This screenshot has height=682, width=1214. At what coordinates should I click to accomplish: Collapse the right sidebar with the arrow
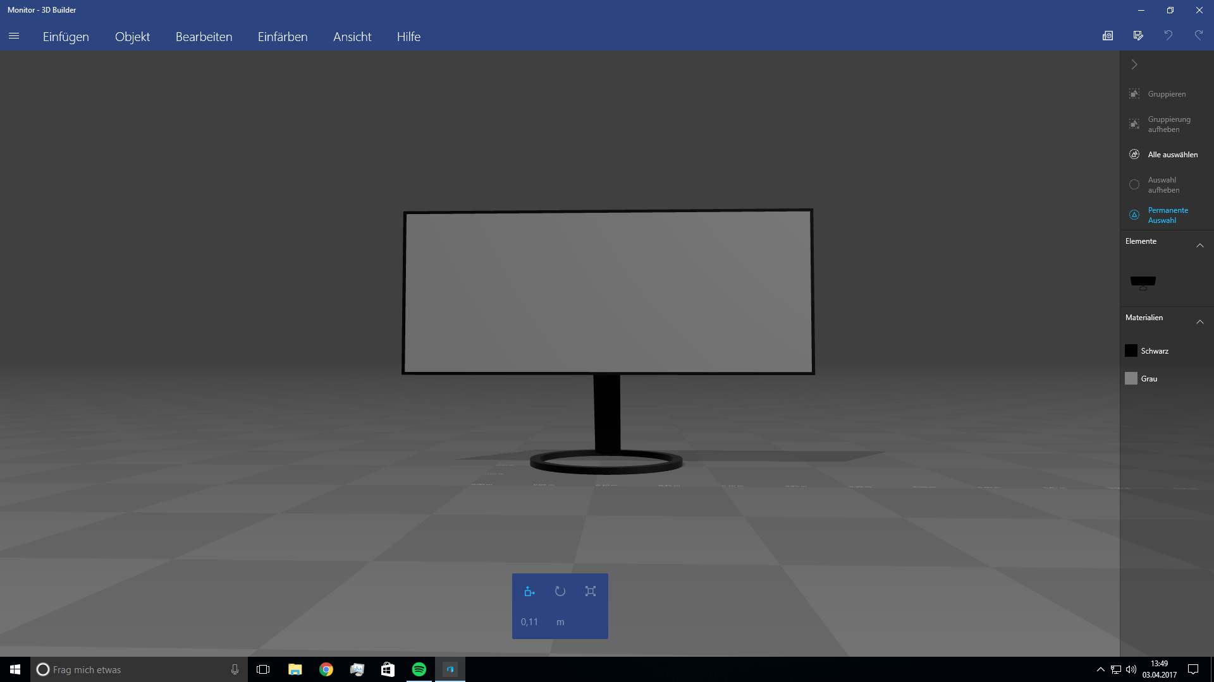click(1134, 64)
